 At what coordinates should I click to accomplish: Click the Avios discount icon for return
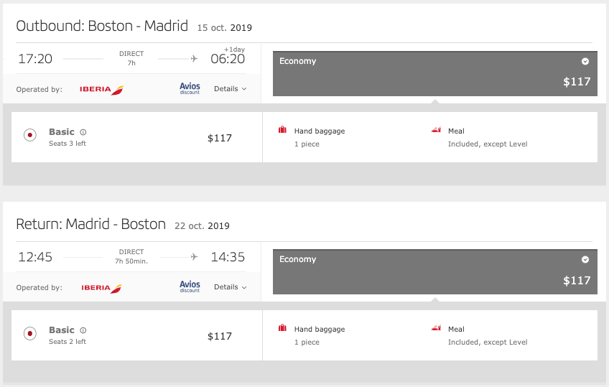190,286
